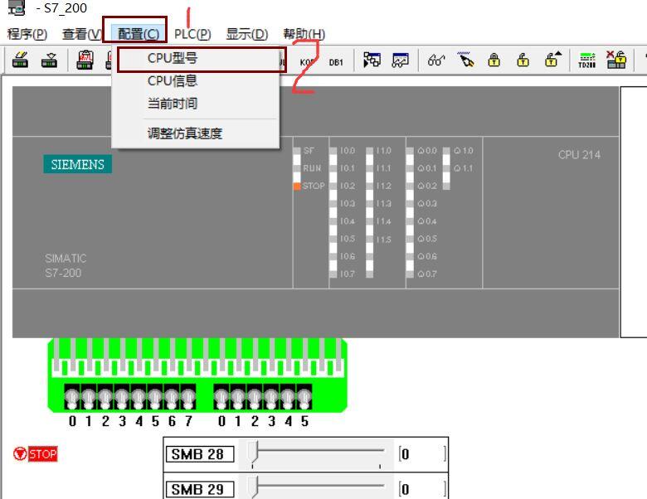Viewport: 647px width, 499px height.
Task: Toggle switch 0 in the eight-switch bank
Action: point(72,398)
